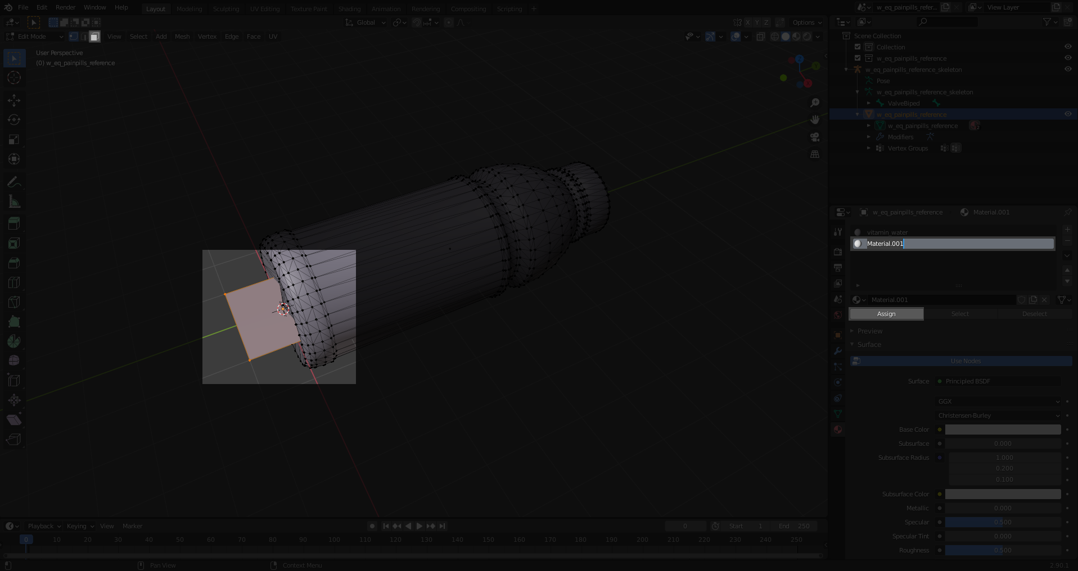This screenshot has height=571, width=1078.
Task: Select the Rotate tool
Action: point(14,120)
